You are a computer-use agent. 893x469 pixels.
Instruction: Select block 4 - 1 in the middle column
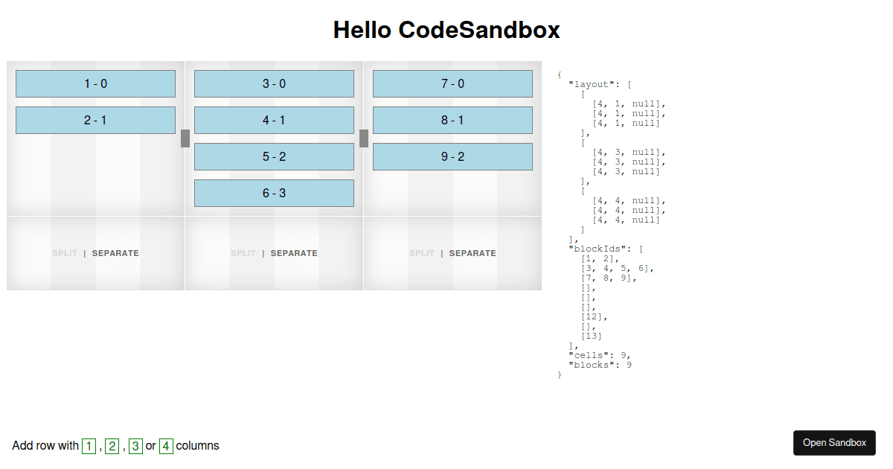(274, 121)
